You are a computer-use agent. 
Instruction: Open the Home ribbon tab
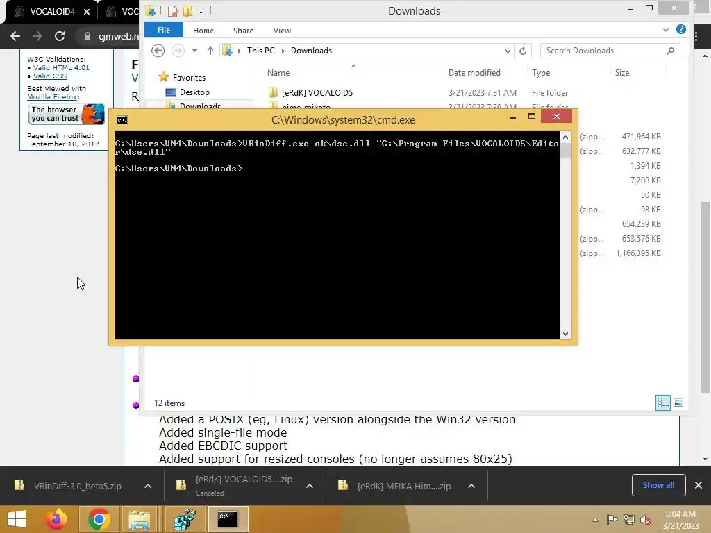pyautogui.click(x=203, y=31)
